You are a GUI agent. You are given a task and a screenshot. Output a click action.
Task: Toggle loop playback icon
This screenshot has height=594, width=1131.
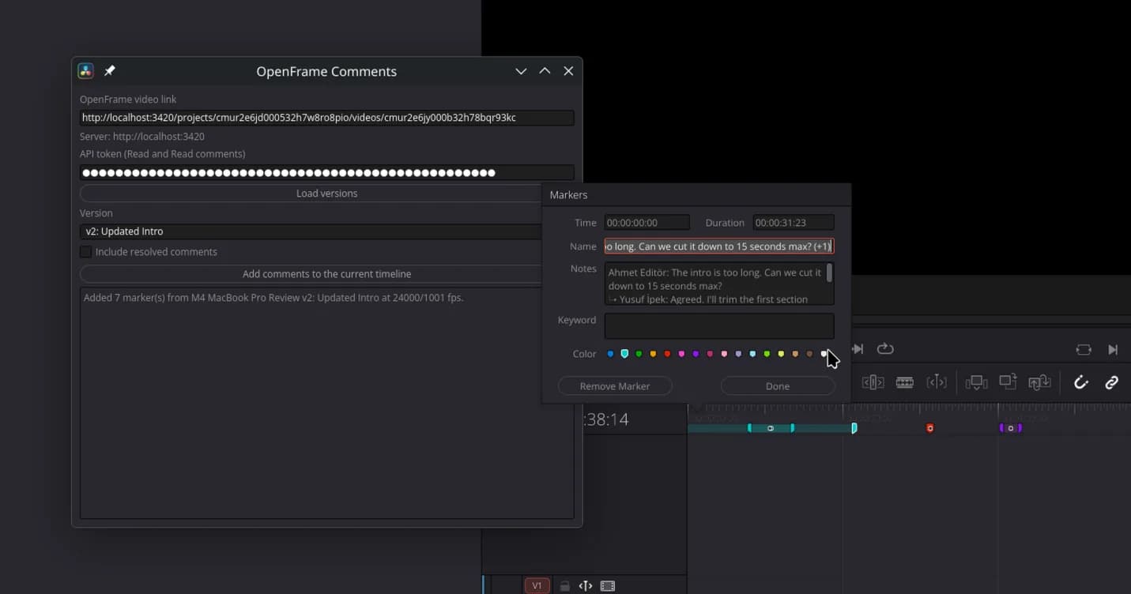pos(885,349)
